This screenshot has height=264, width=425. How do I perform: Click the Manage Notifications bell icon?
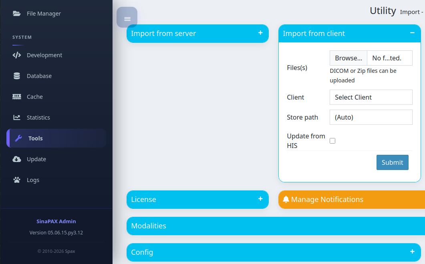286,200
